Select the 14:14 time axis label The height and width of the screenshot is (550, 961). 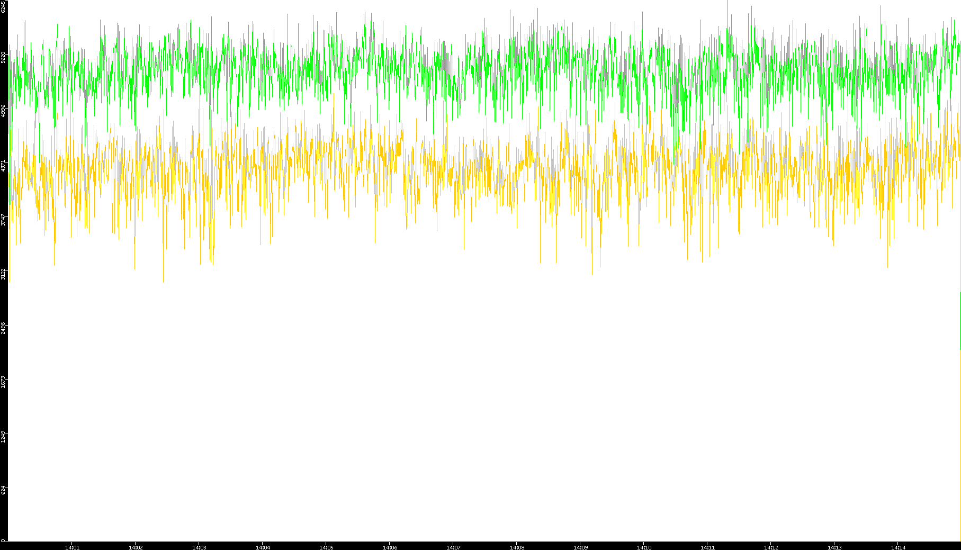click(898, 547)
